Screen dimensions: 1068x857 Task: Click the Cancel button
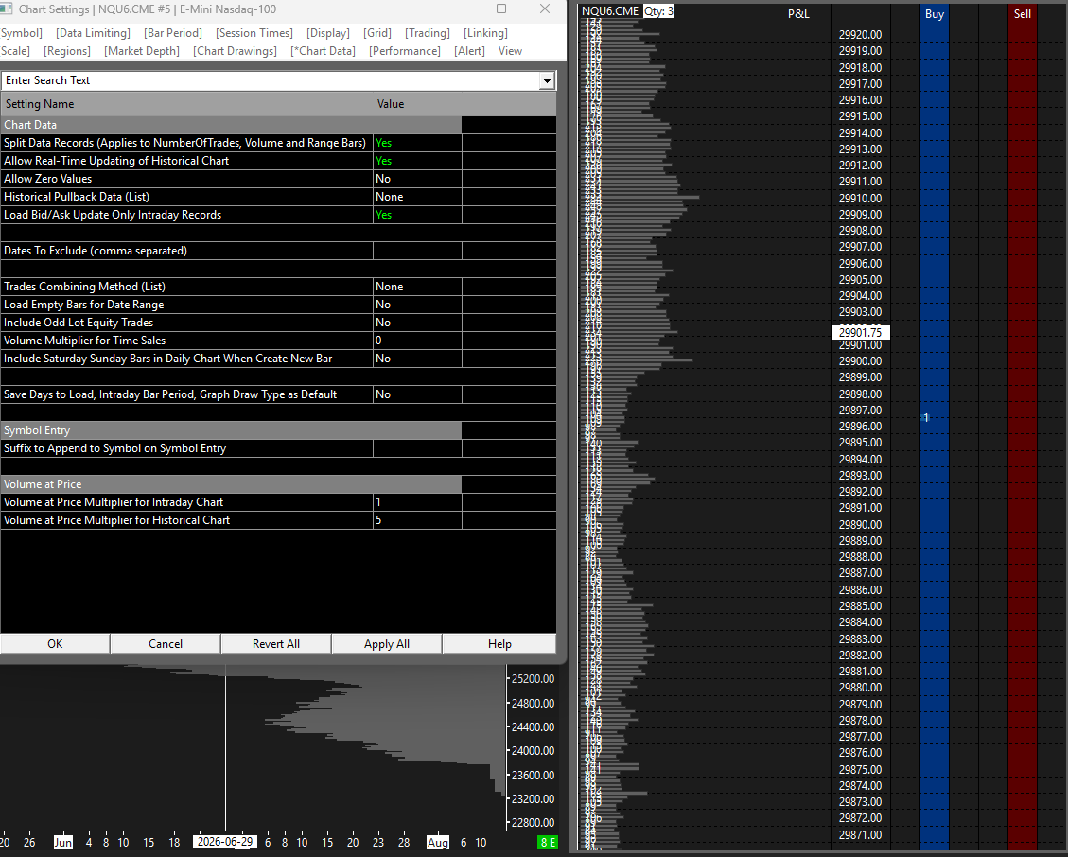click(x=166, y=644)
